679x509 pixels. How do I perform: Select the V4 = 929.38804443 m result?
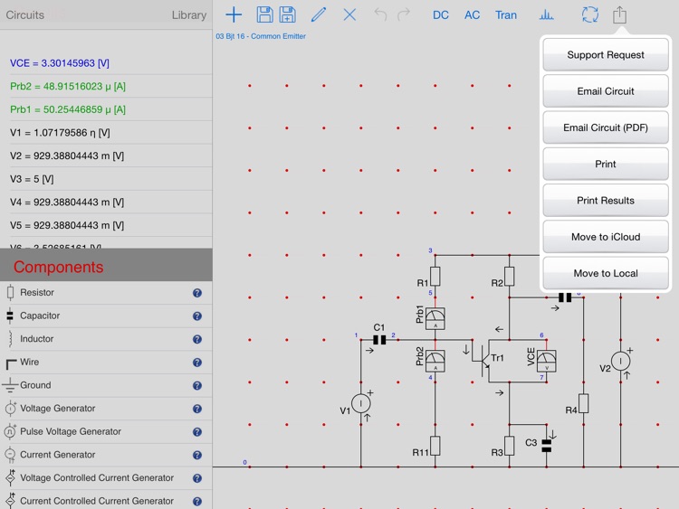point(106,202)
